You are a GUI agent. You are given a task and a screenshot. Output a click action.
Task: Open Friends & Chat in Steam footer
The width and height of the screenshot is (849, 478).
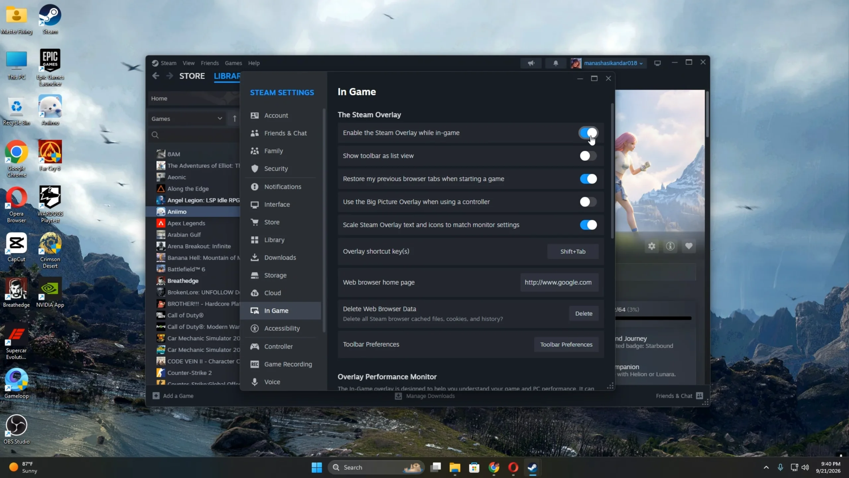pos(679,396)
